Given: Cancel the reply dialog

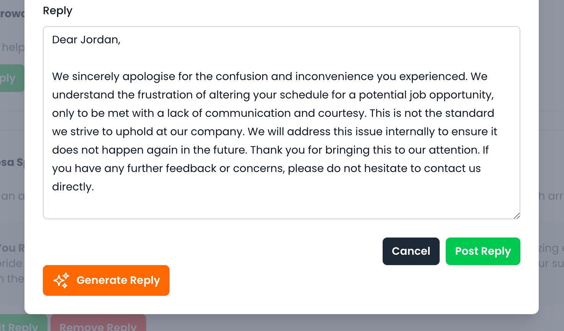Looking at the screenshot, I should coord(411,251).
